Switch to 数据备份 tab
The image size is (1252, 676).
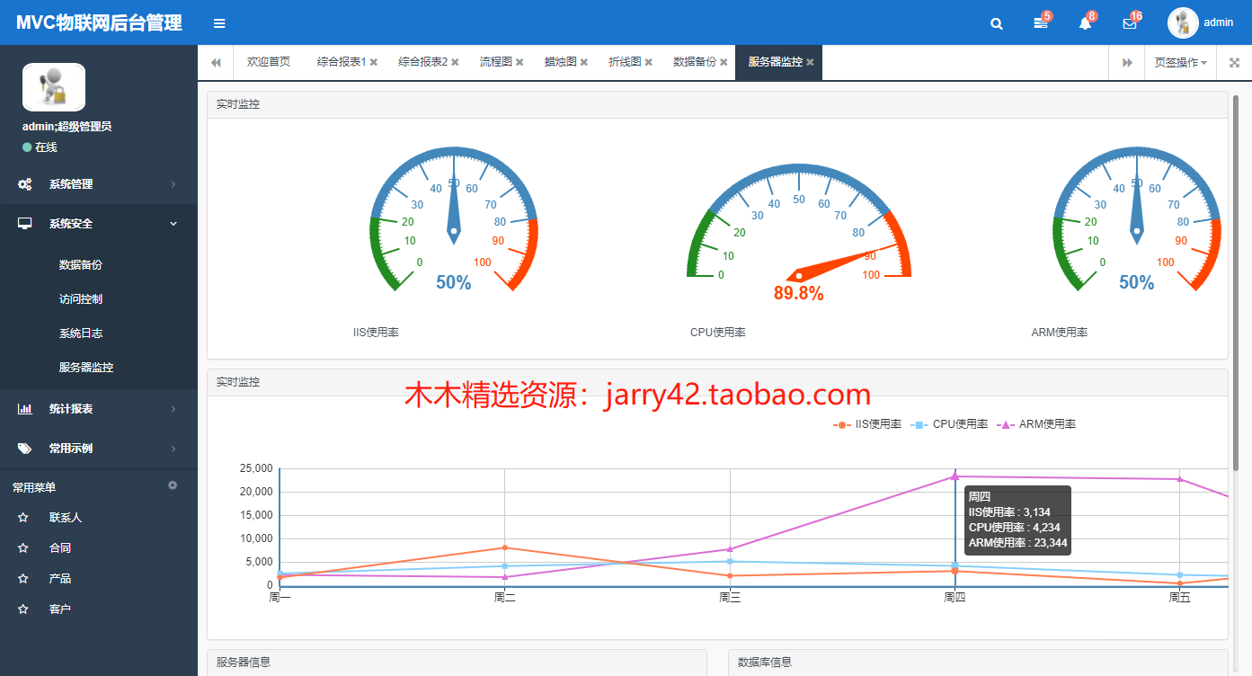pyautogui.click(x=695, y=62)
